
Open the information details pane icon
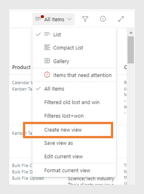(103, 19)
